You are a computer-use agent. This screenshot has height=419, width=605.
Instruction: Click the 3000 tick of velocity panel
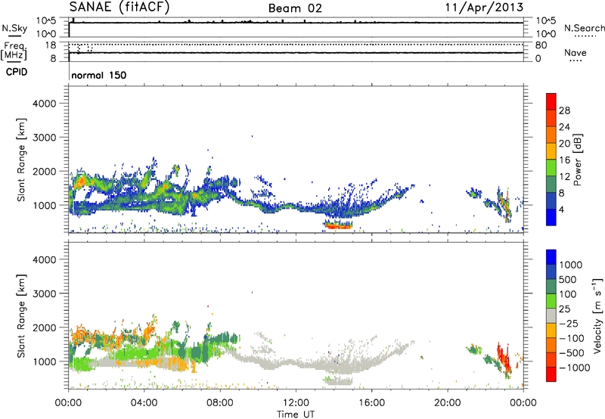pos(44,293)
